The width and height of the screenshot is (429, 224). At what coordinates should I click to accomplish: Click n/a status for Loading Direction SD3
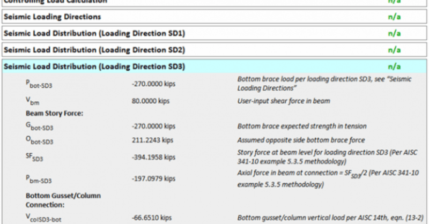click(395, 66)
